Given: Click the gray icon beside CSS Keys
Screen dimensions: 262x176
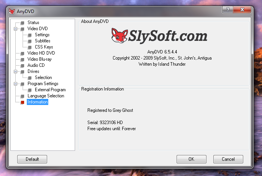Looking at the screenshot, I should click(x=30, y=47).
